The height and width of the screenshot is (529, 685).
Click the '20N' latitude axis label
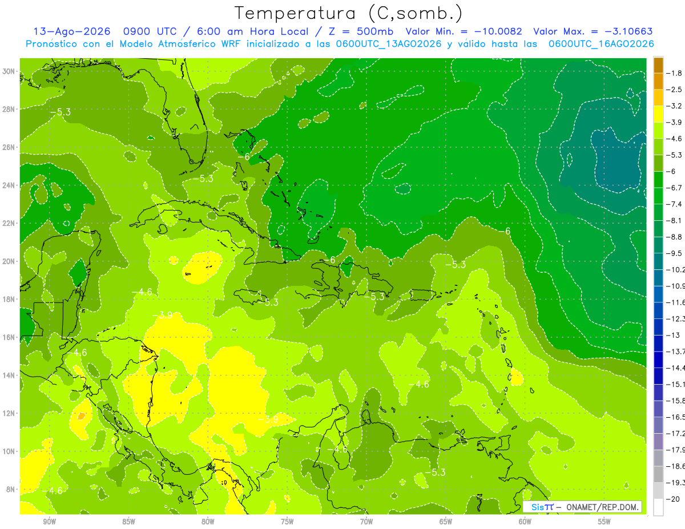click(x=9, y=261)
